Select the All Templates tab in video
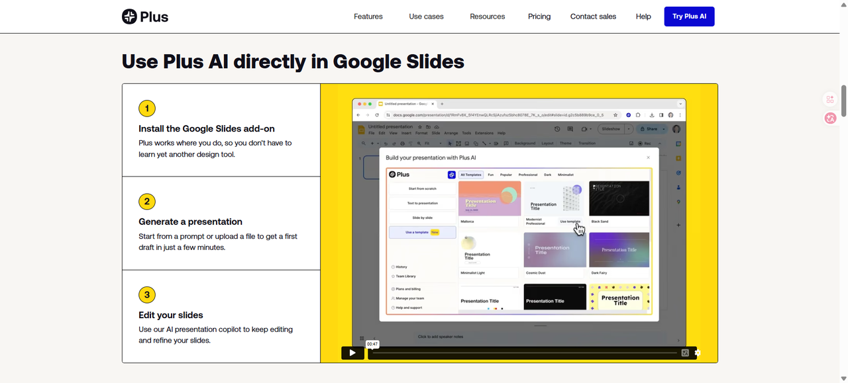The image size is (848, 383). coord(471,175)
